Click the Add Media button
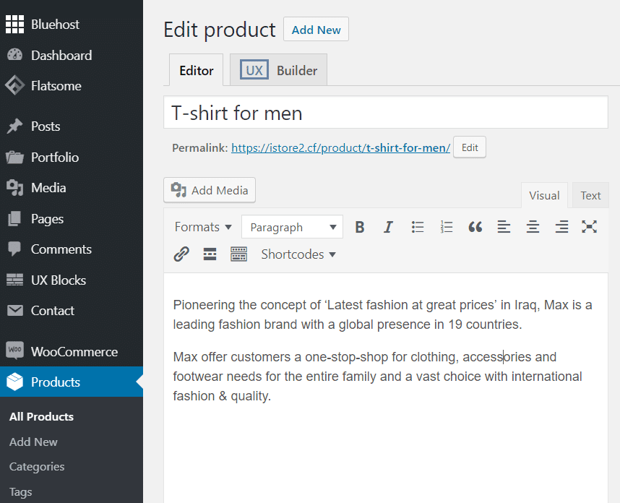Image resolution: width=620 pixels, height=503 pixels. click(210, 190)
